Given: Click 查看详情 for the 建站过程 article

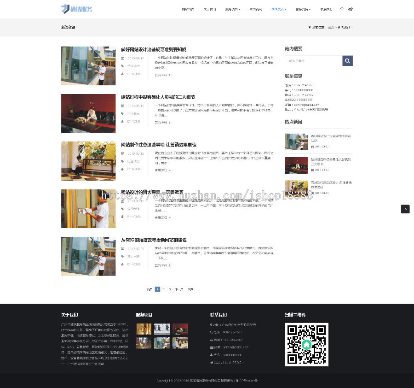Looking at the screenshot, I should [x=161, y=123].
